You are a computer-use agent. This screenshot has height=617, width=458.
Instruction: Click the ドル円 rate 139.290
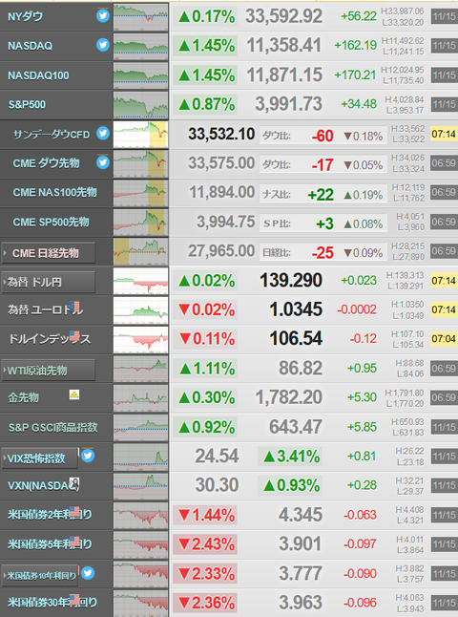[291, 280]
